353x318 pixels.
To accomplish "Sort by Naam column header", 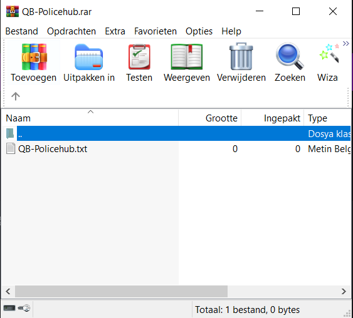I will (90, 118).
